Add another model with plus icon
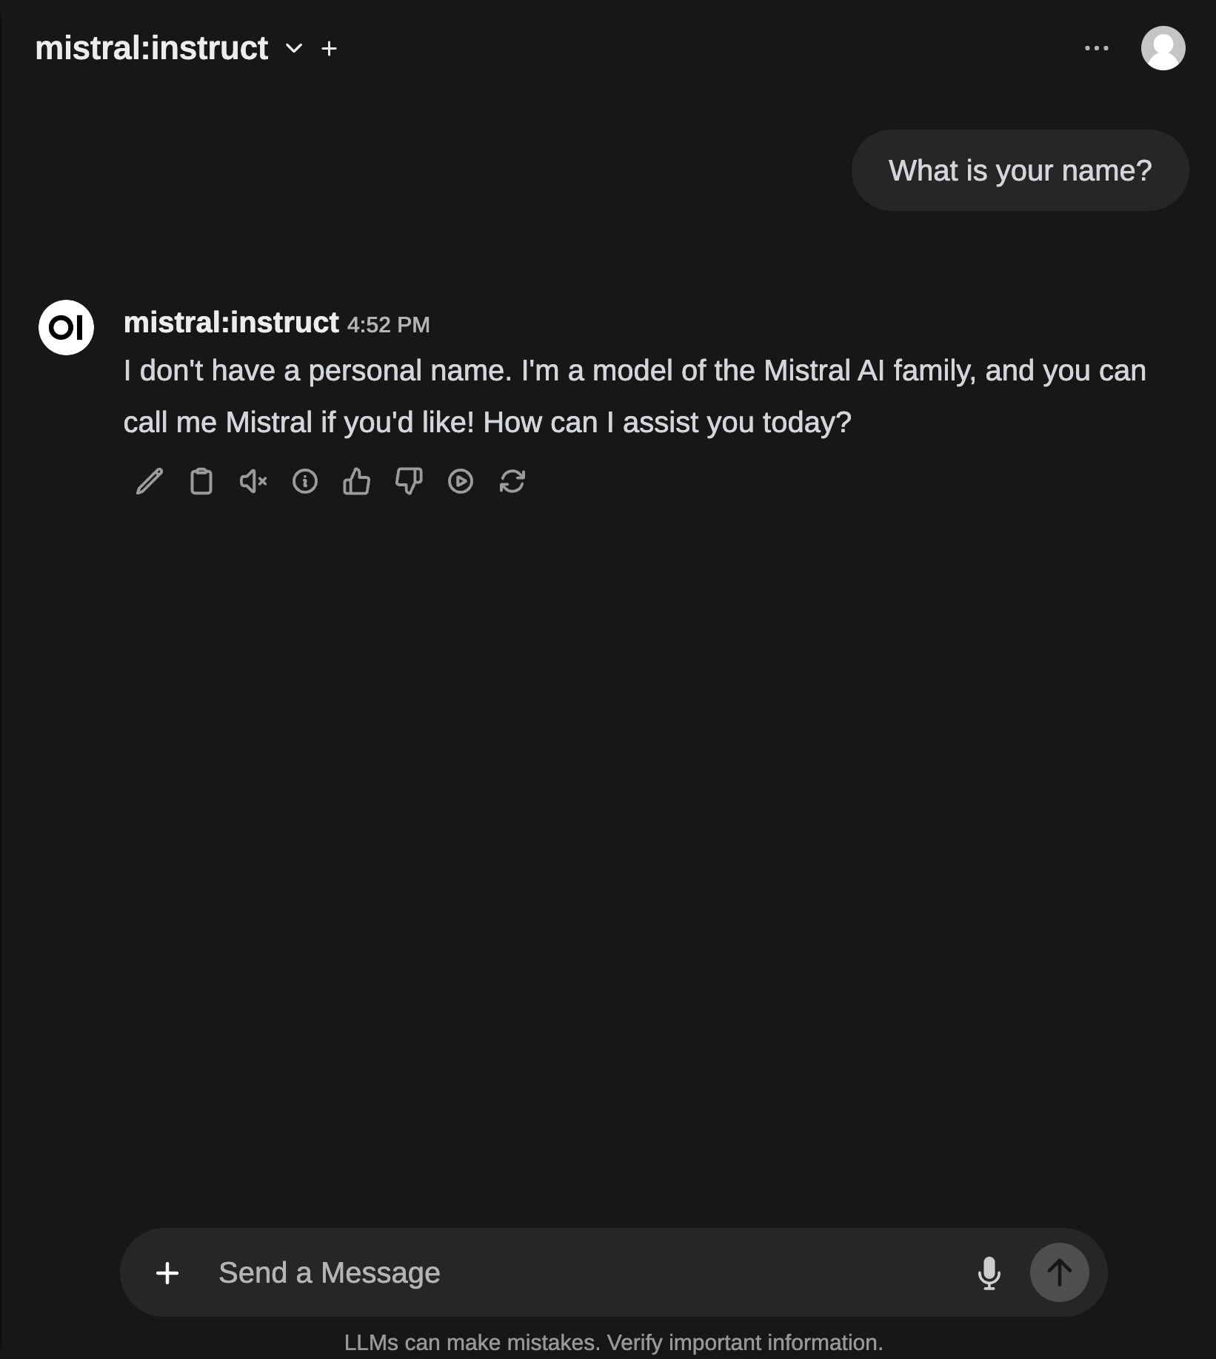Image resolution: width=1216 pixels, height=1359 pixels. 330,49
